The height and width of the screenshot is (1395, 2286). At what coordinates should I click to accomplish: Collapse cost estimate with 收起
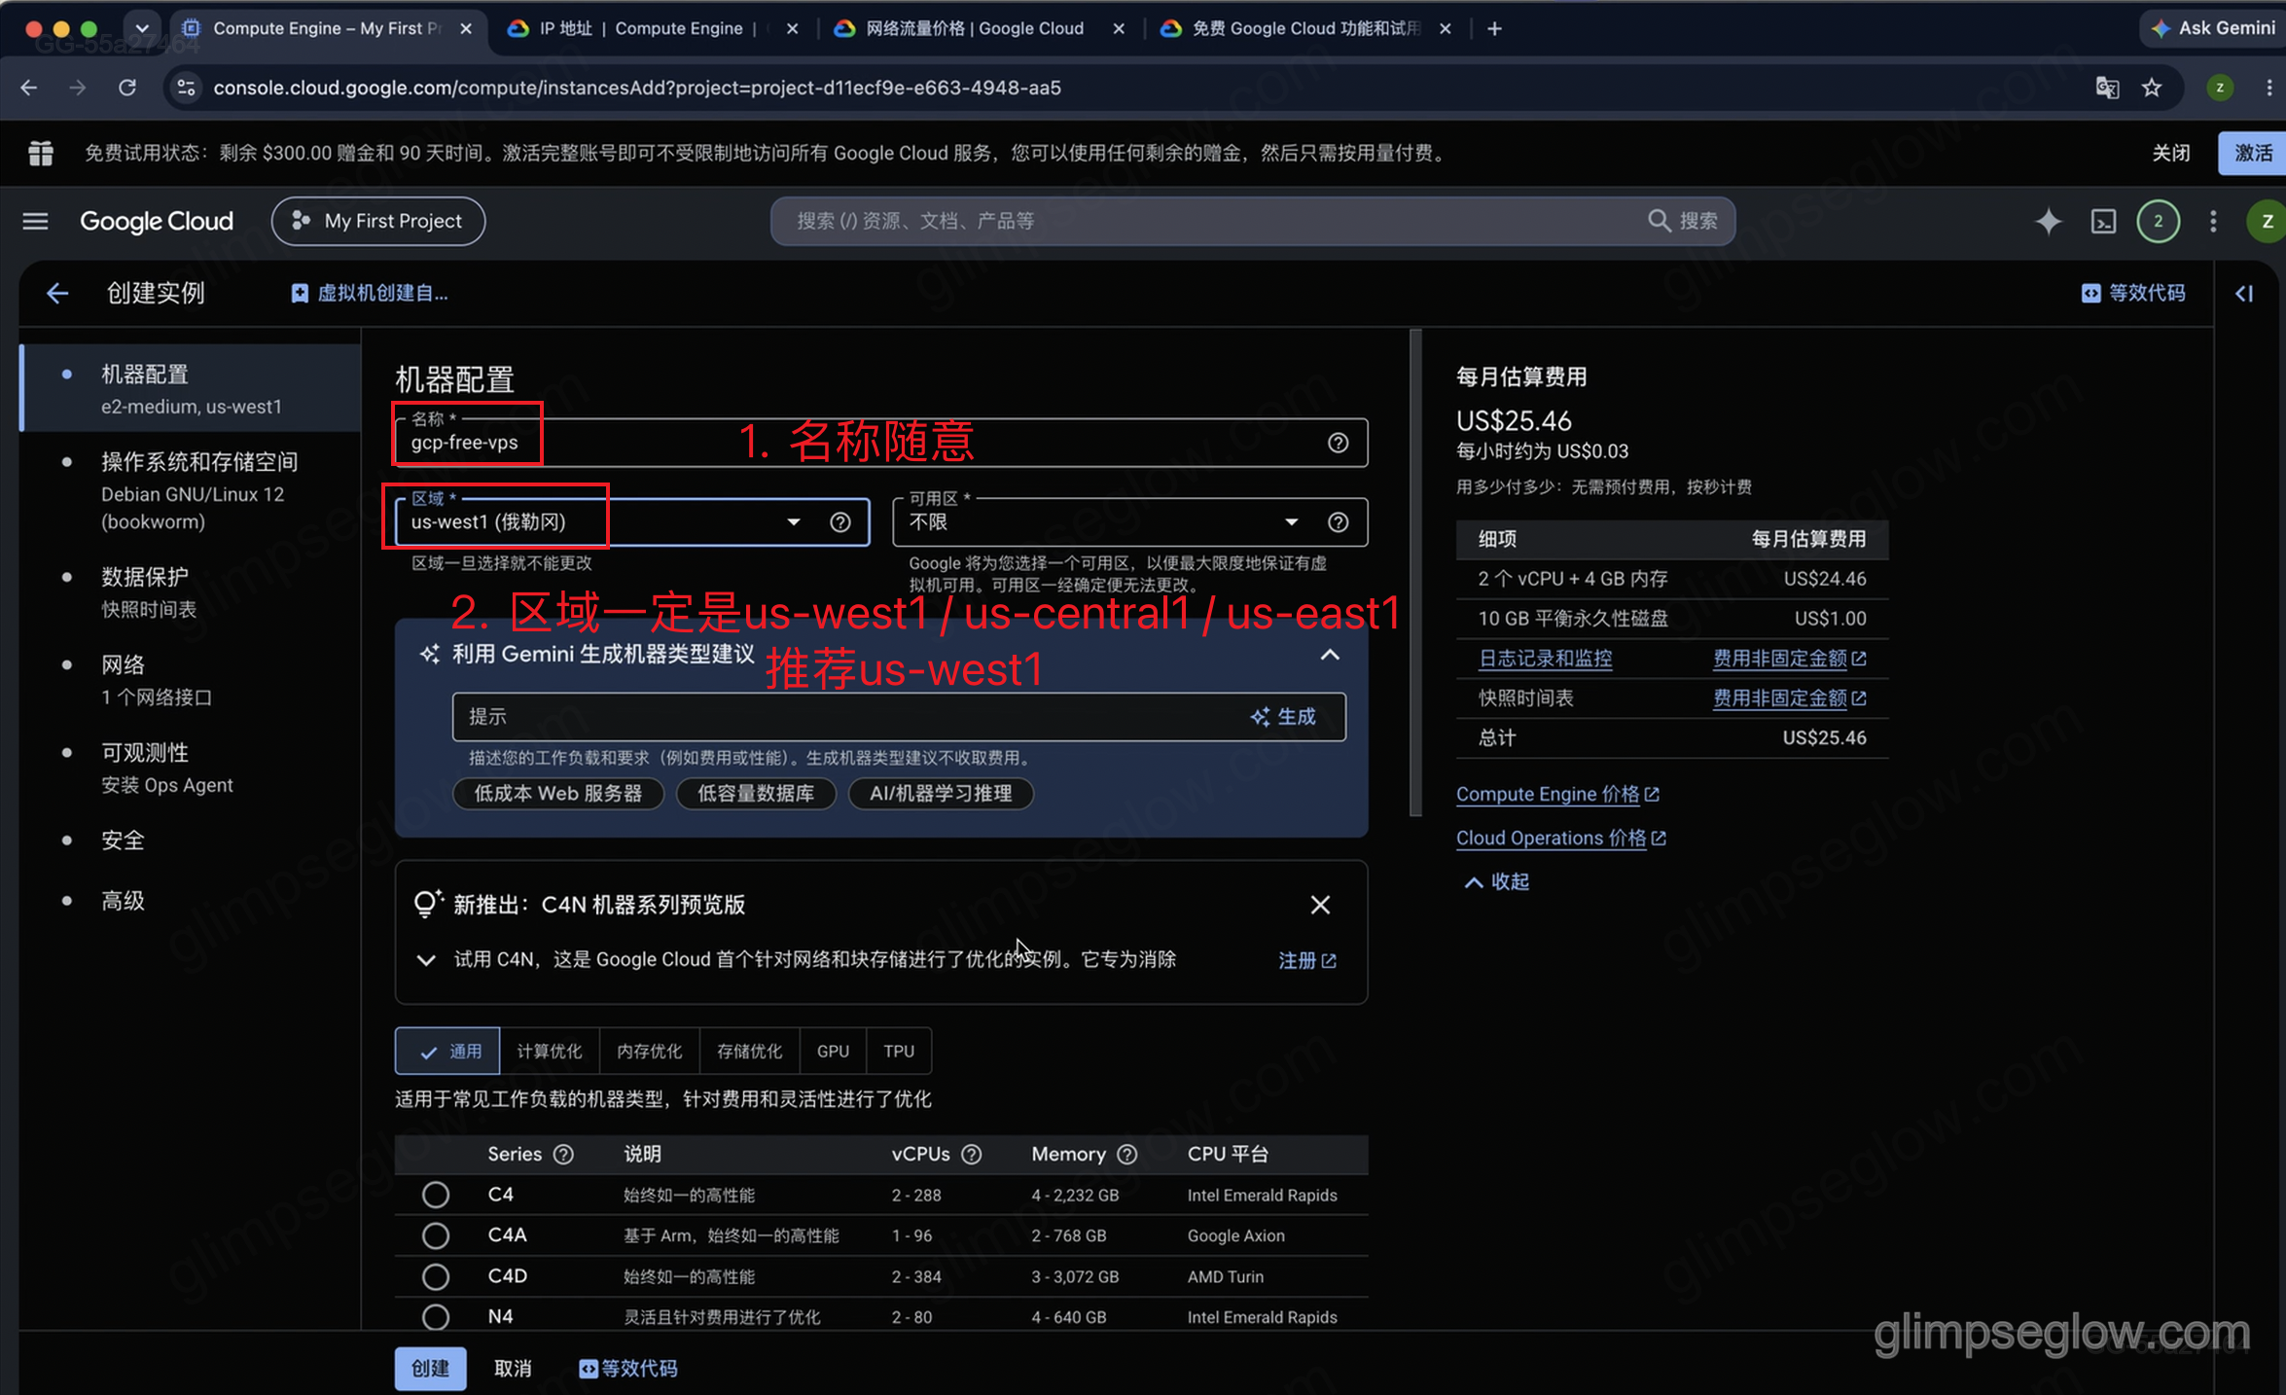[x=1496, y=881]
